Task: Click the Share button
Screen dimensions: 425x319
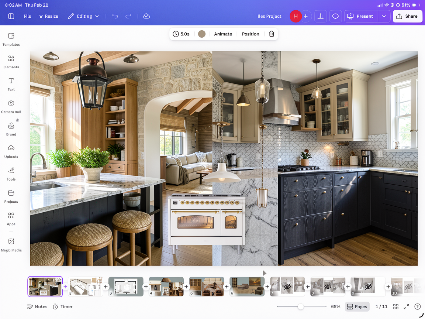Action: [x=407, y=16]
